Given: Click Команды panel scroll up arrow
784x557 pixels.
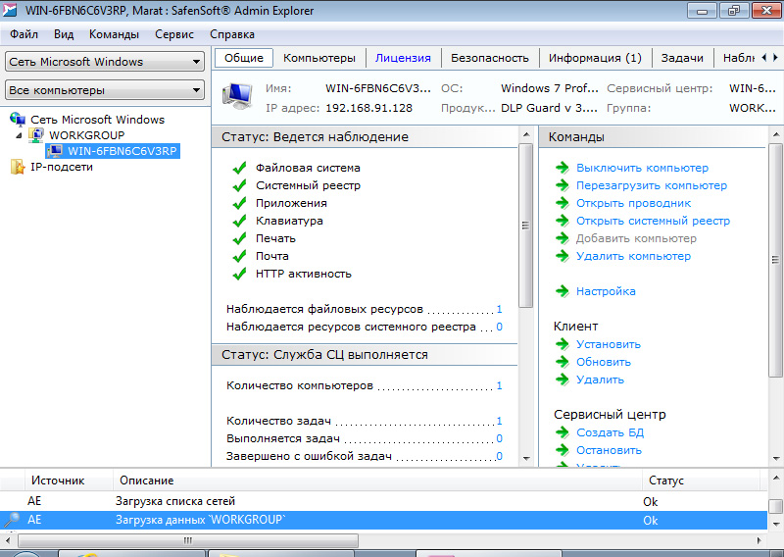Looking at the screenshot, I should (x=776, y=134).
